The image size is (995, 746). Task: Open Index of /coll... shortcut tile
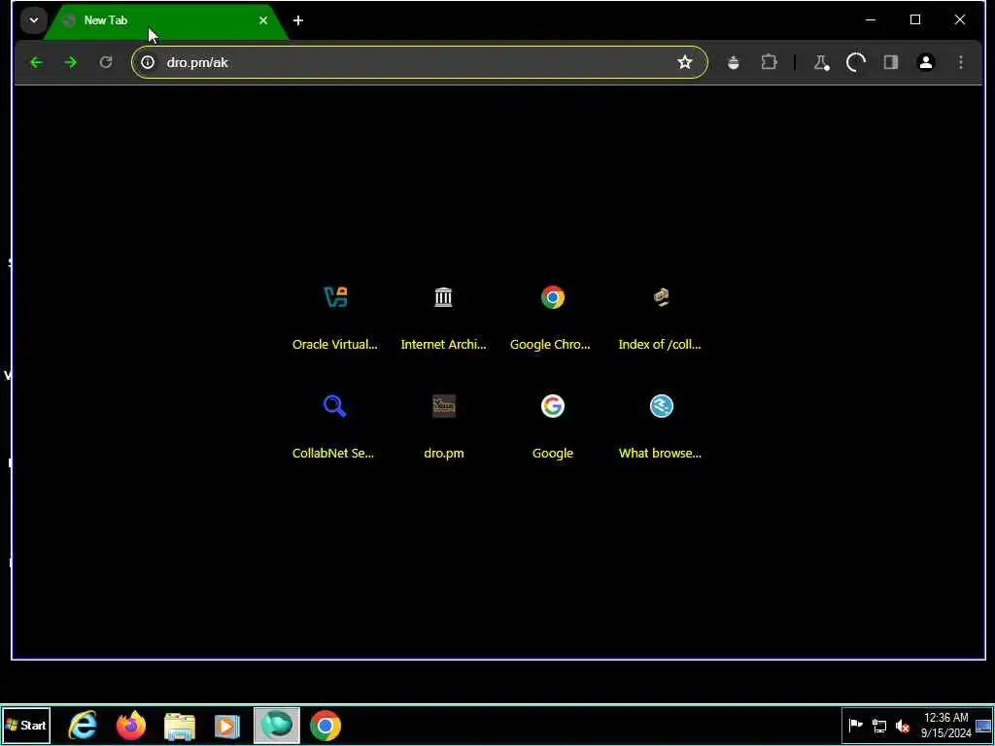point(661,318)
